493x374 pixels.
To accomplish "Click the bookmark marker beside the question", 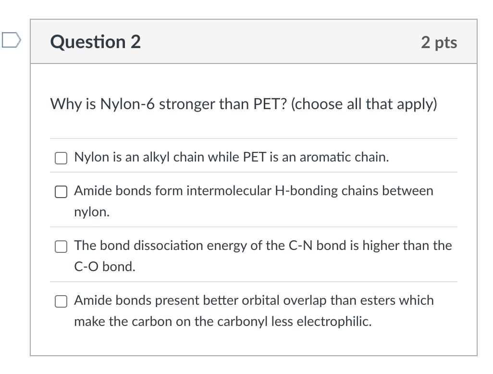I will pos(11,41).
